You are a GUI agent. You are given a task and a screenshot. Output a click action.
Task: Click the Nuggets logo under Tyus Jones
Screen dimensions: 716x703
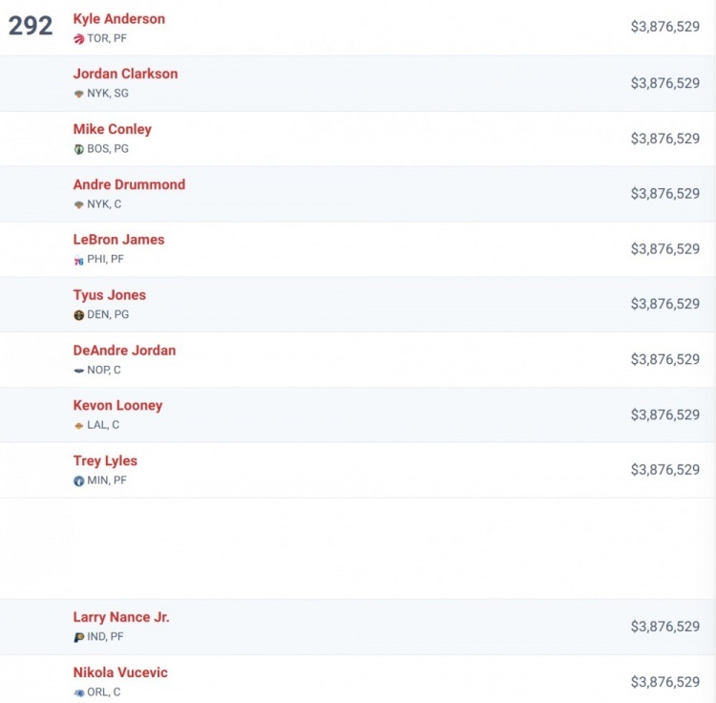(79, 315)
